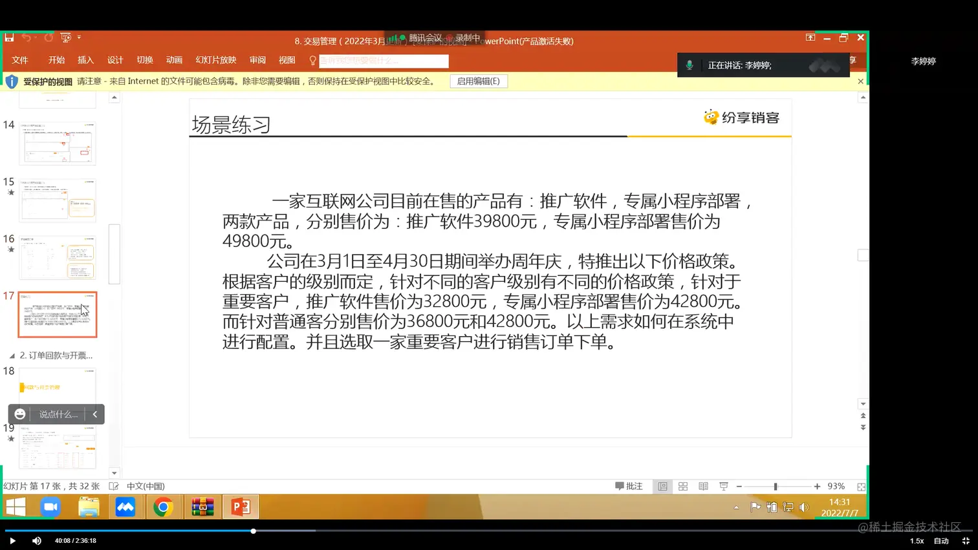Switch to Normal view
Image resolution: width=978 pixels, height=550 pixels.
[662, 486]
